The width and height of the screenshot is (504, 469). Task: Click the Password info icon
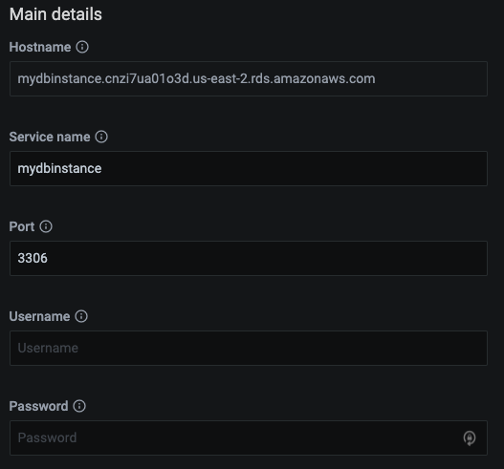[x=79, y=406]
